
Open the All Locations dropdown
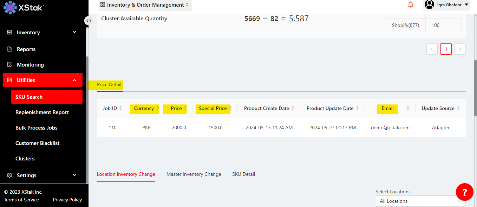(x=420, y=201)
